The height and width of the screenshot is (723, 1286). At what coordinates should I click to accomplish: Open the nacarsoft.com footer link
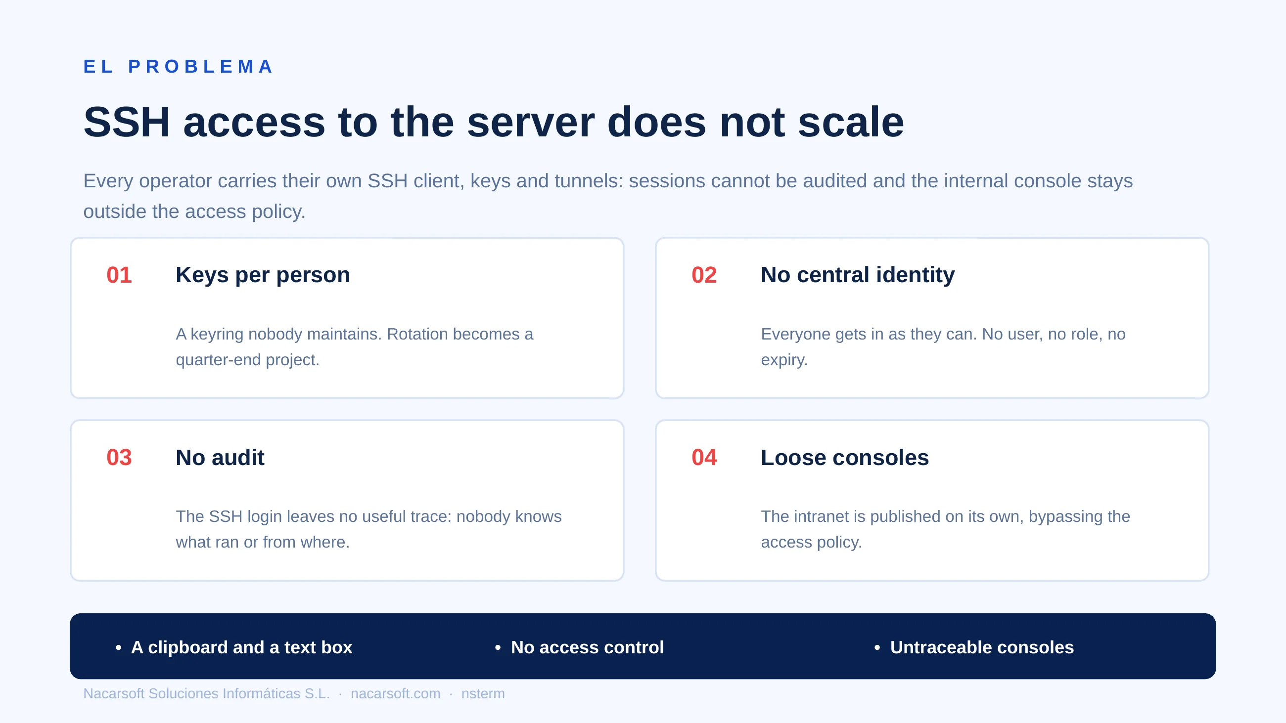tap(395, 693)
